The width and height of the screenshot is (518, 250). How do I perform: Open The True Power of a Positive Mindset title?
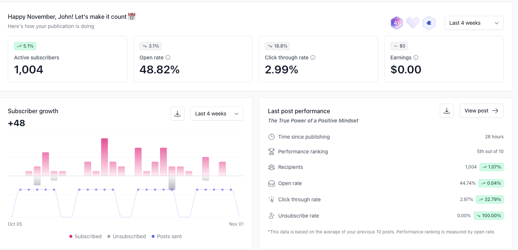313,121
